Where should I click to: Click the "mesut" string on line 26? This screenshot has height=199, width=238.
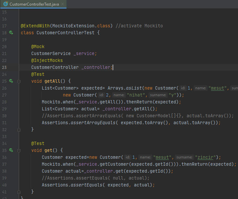[218, 88]
